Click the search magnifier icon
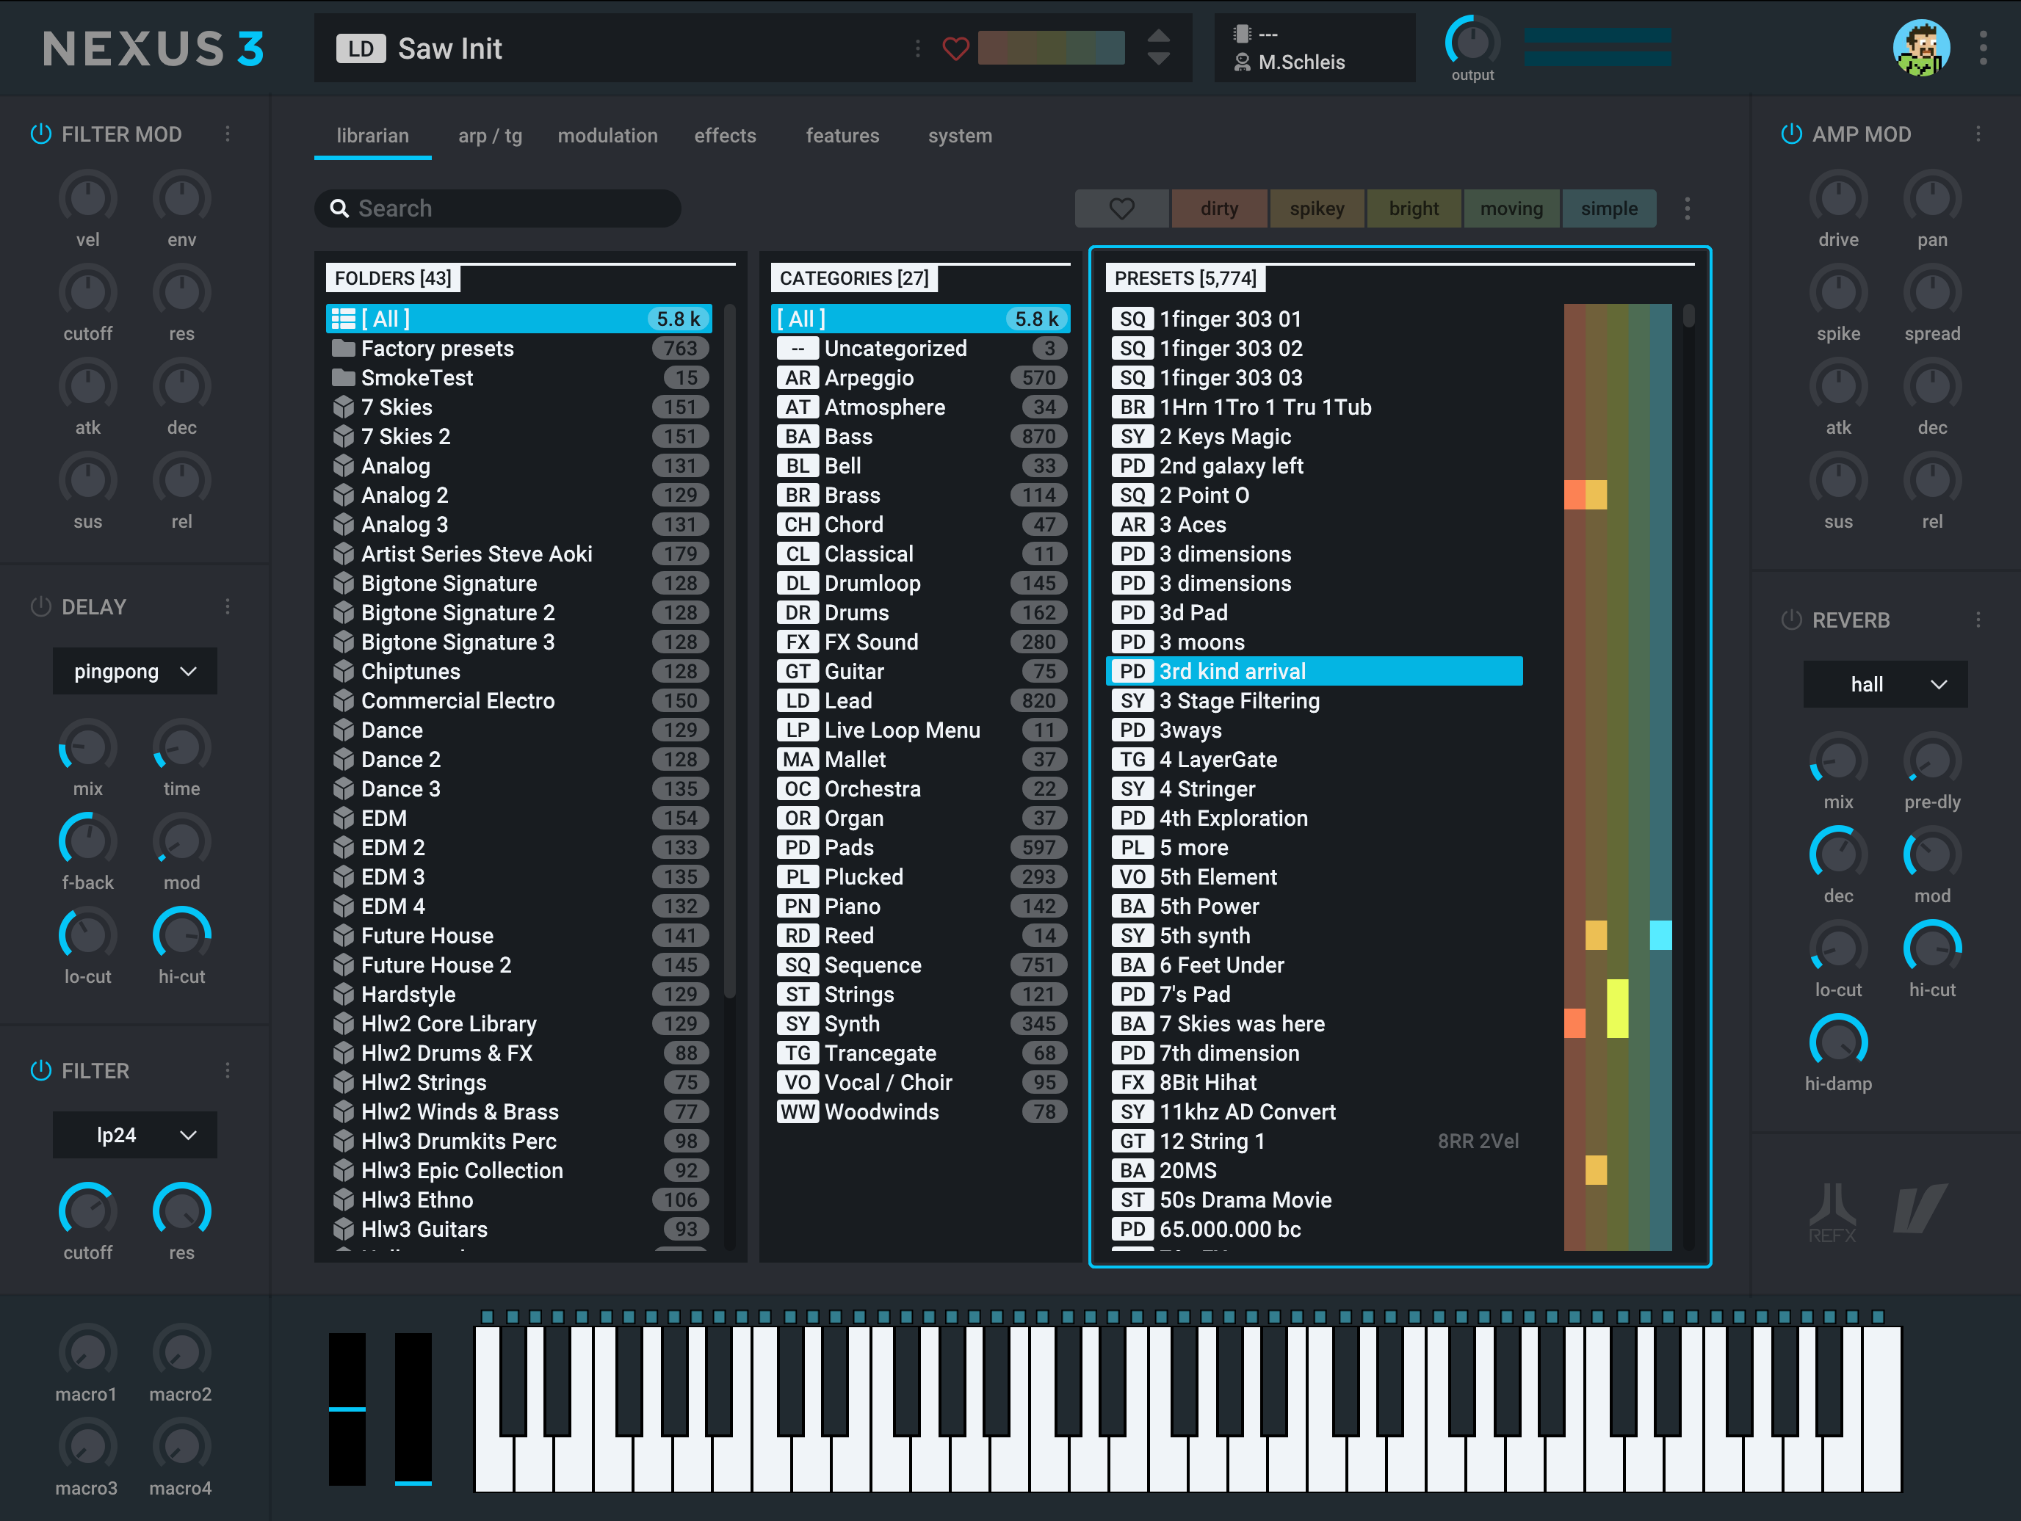 [339, 208]
